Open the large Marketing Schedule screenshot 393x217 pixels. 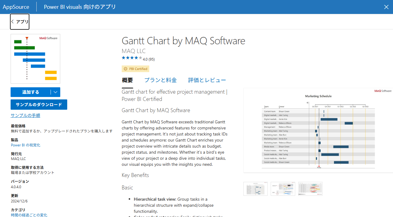tap(318, 130)
